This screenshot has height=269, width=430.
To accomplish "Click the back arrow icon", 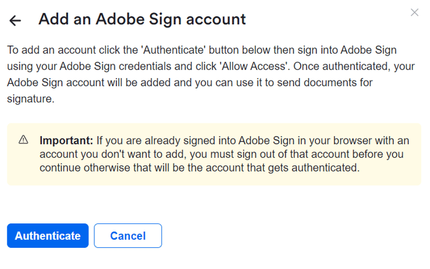I will (15, 21).
